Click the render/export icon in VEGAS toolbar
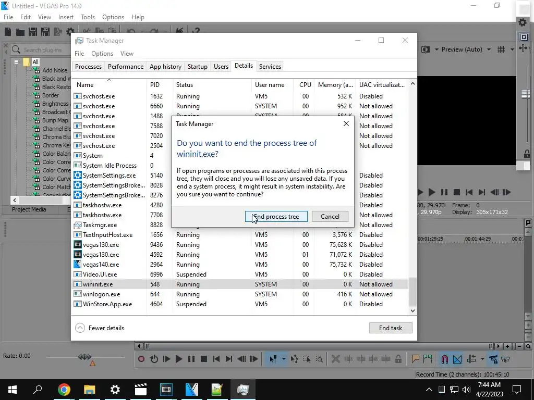Image resolution: width=534 pixels, height=400 pixels. (x=57, y=32)
